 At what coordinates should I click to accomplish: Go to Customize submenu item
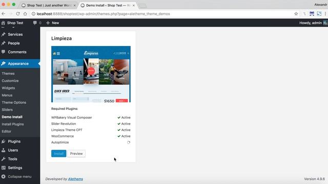tap(10, 81)
